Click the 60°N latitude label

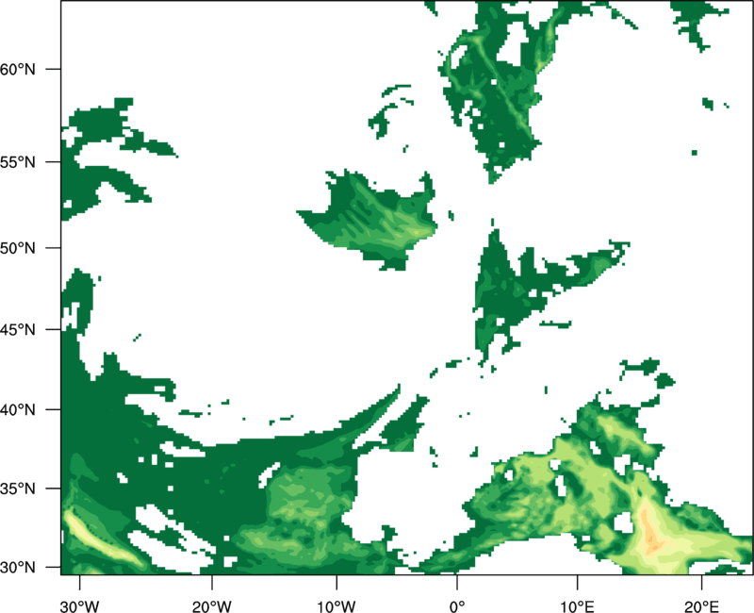18,69
